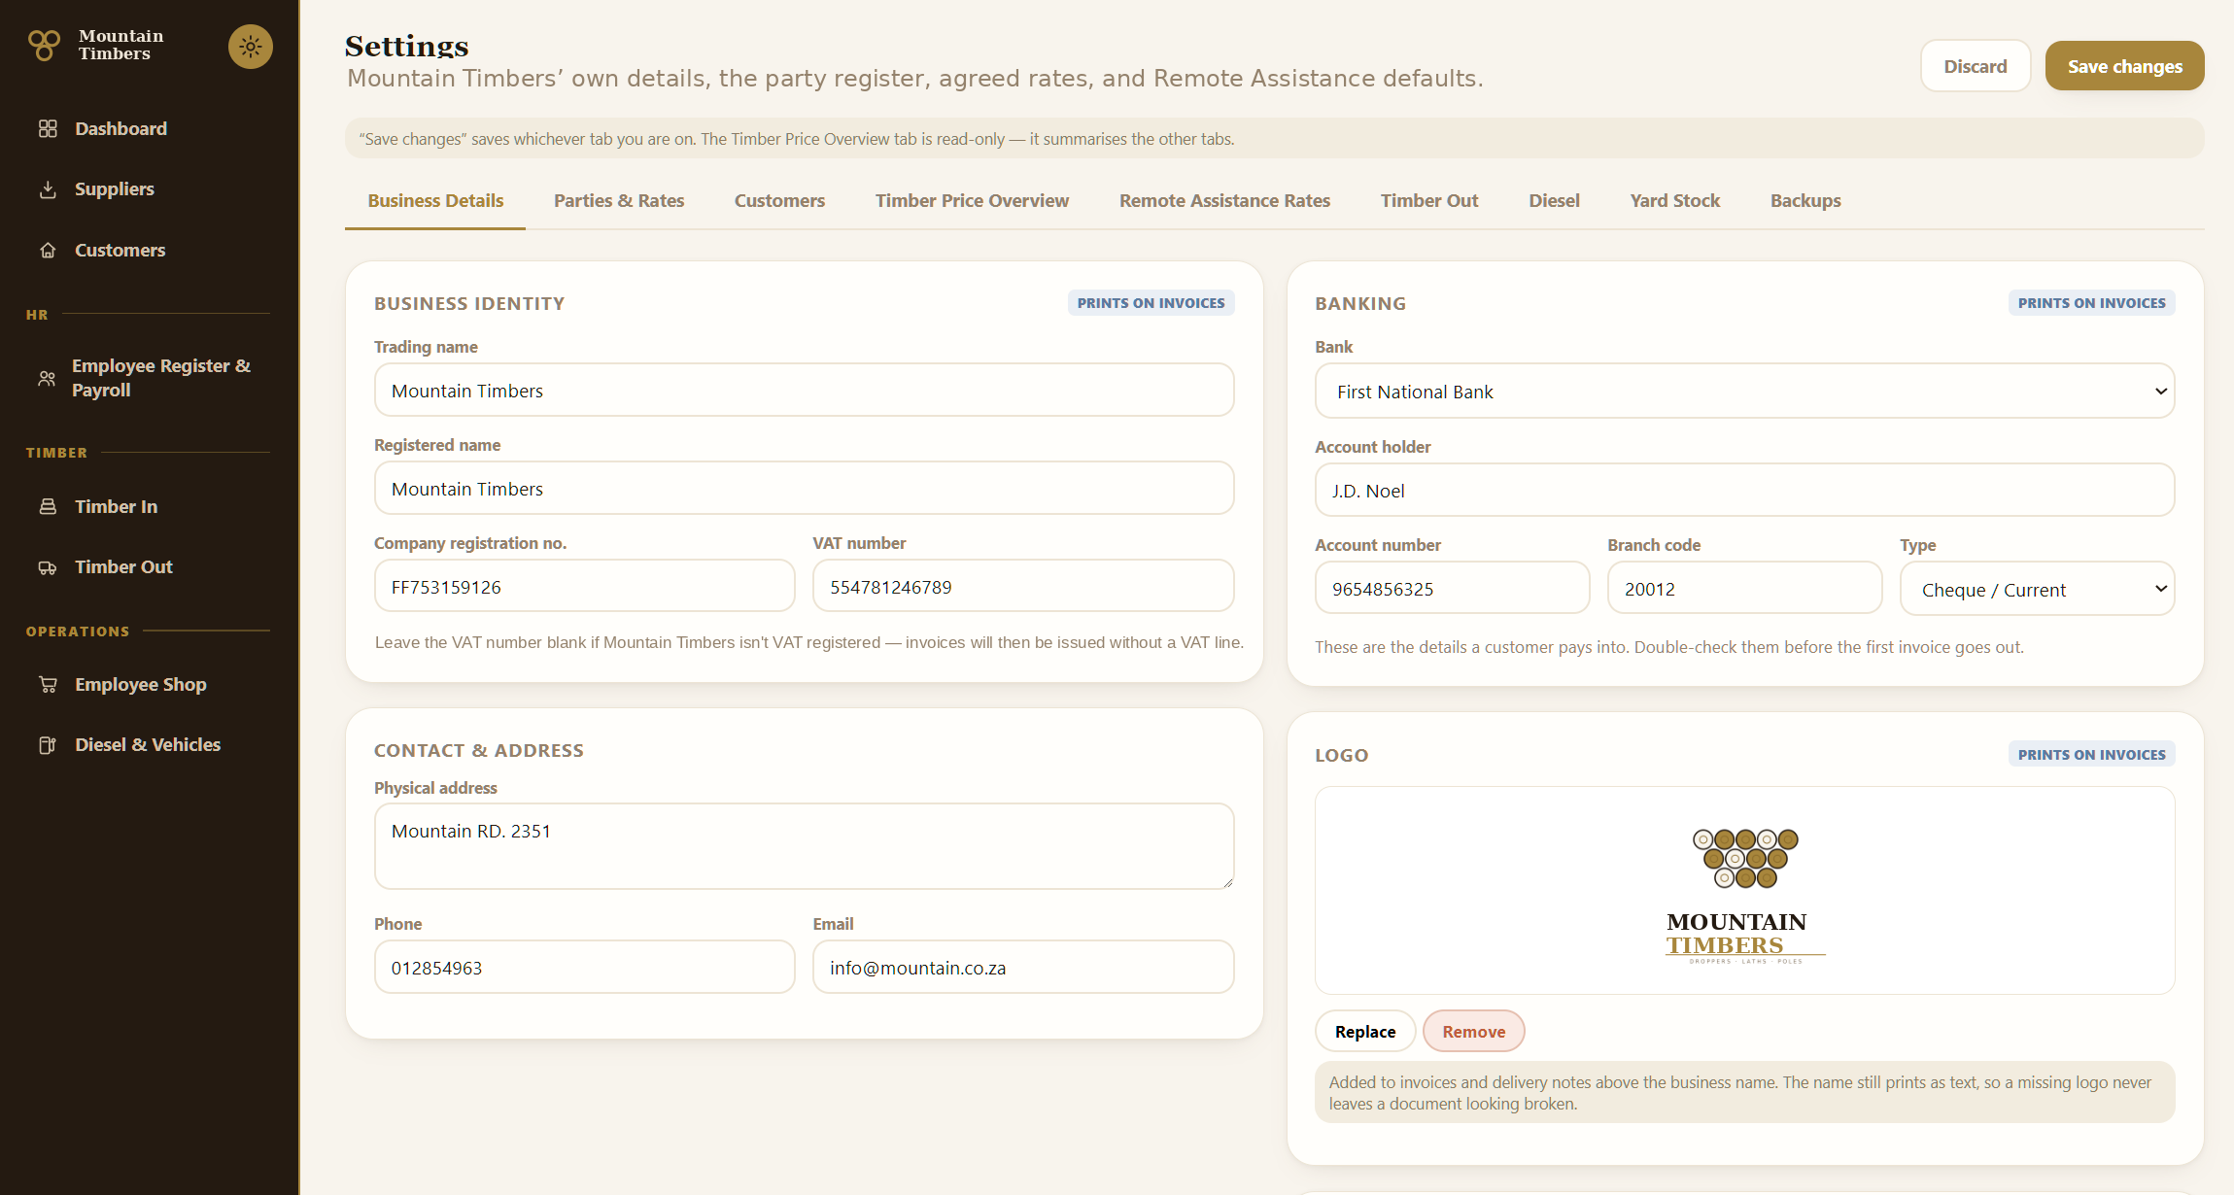
Task: Switch to the Diesel tab
Action: 1554,200
